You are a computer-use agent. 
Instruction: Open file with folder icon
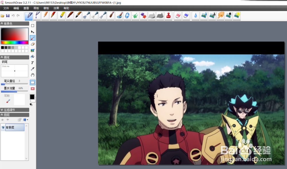pyautogui.click(x=3, y=16)
